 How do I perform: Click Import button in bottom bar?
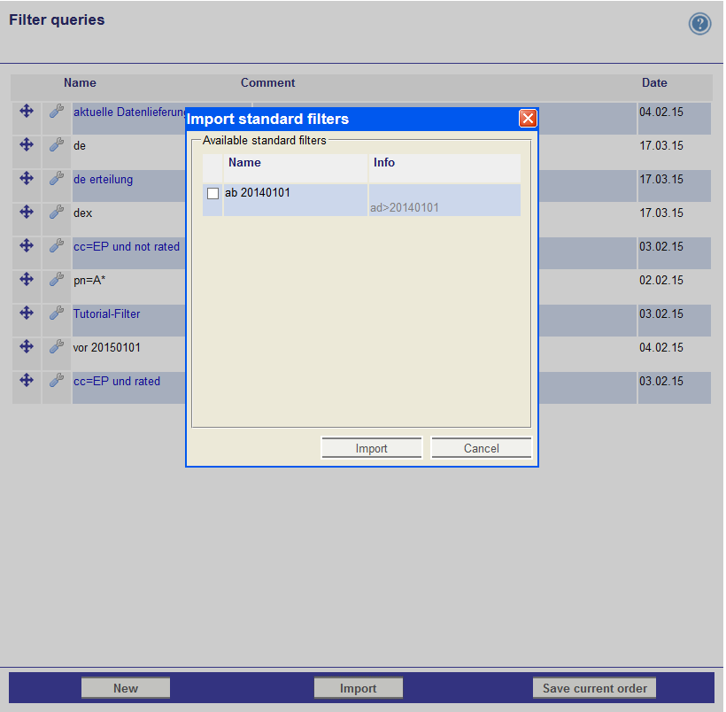click(x=359, y=688)
